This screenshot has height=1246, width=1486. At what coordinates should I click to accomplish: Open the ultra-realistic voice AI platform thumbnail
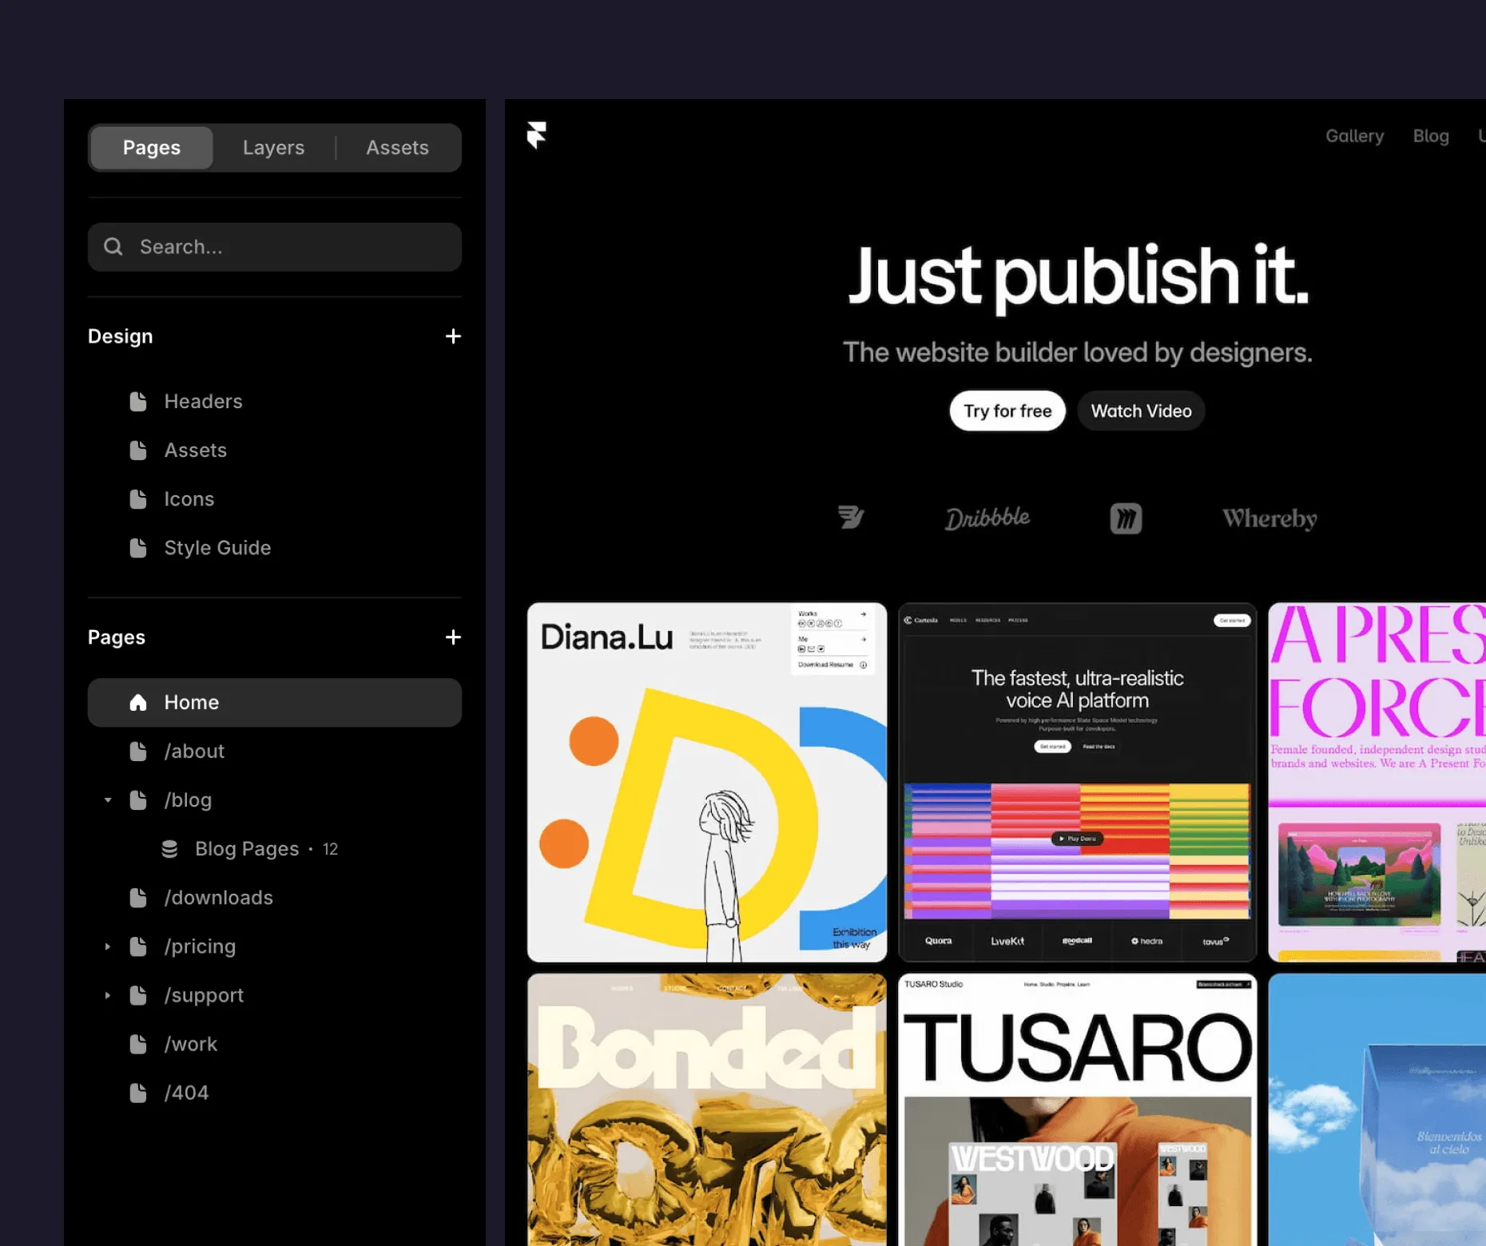point(1077,783)
